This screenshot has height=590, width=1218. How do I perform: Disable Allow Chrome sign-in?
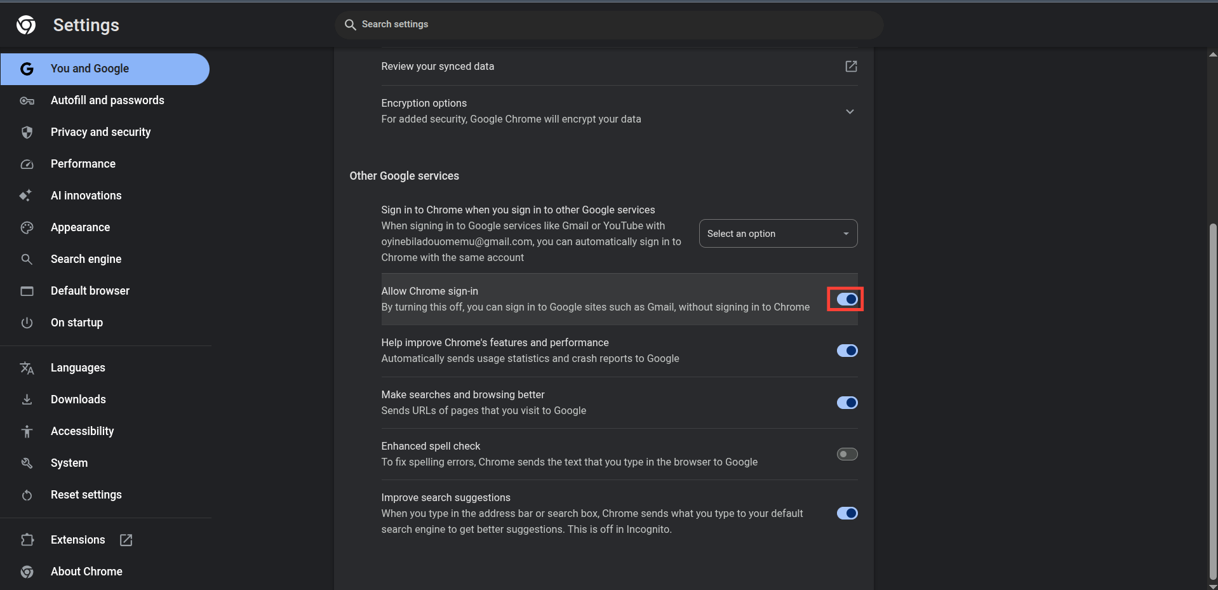[x=847, y=298]
